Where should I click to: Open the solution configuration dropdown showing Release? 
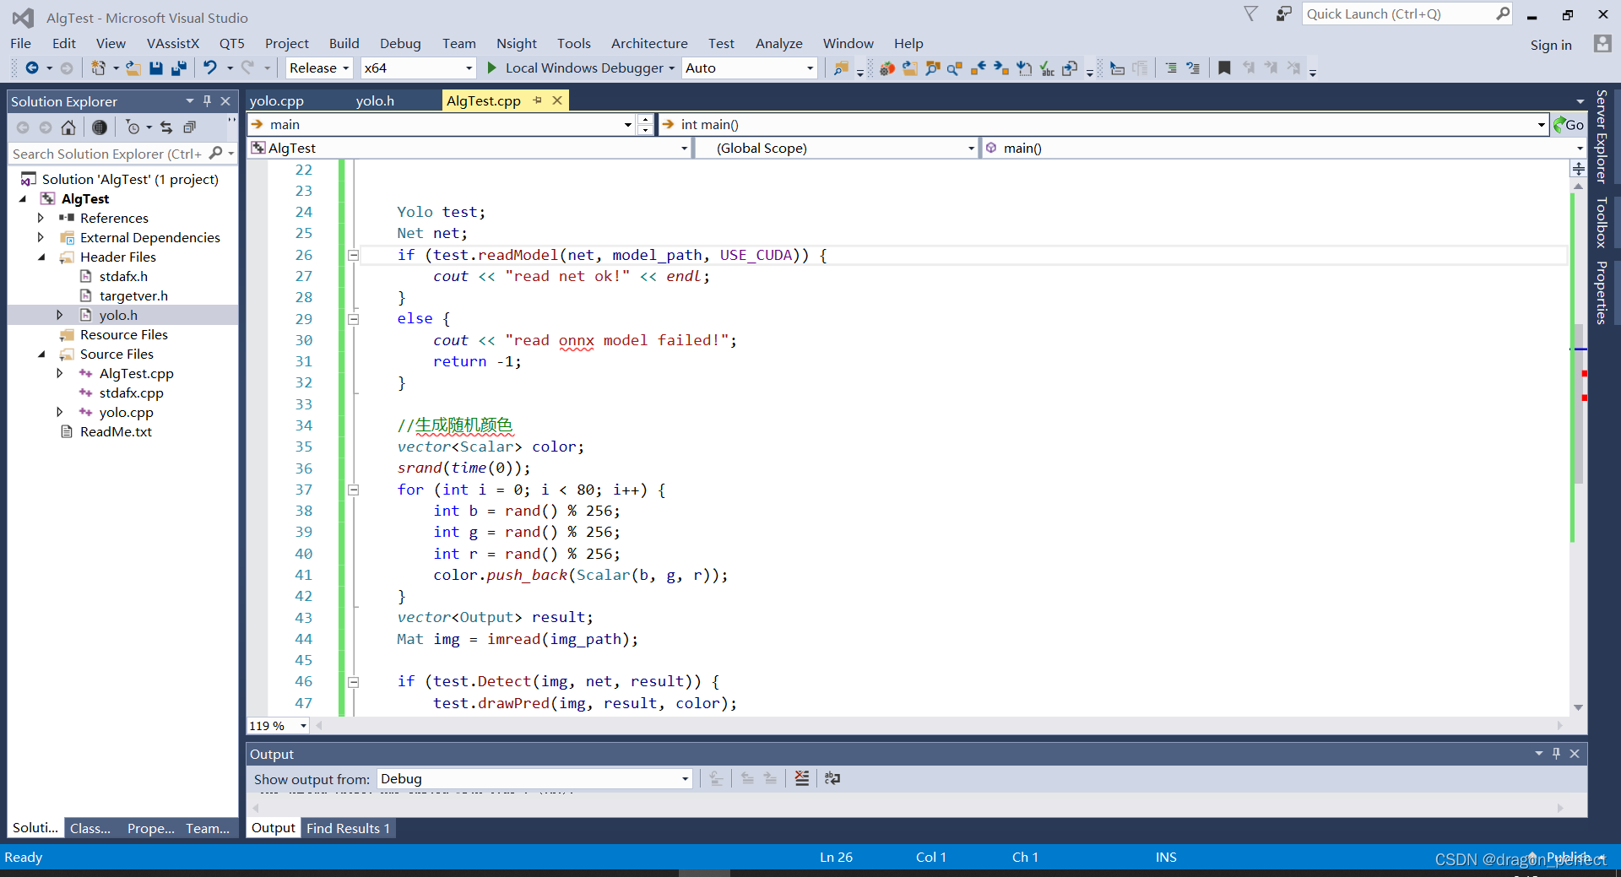[344, 68]
